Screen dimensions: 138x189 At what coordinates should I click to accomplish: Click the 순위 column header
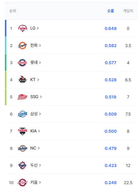click(x=13, y=11)
